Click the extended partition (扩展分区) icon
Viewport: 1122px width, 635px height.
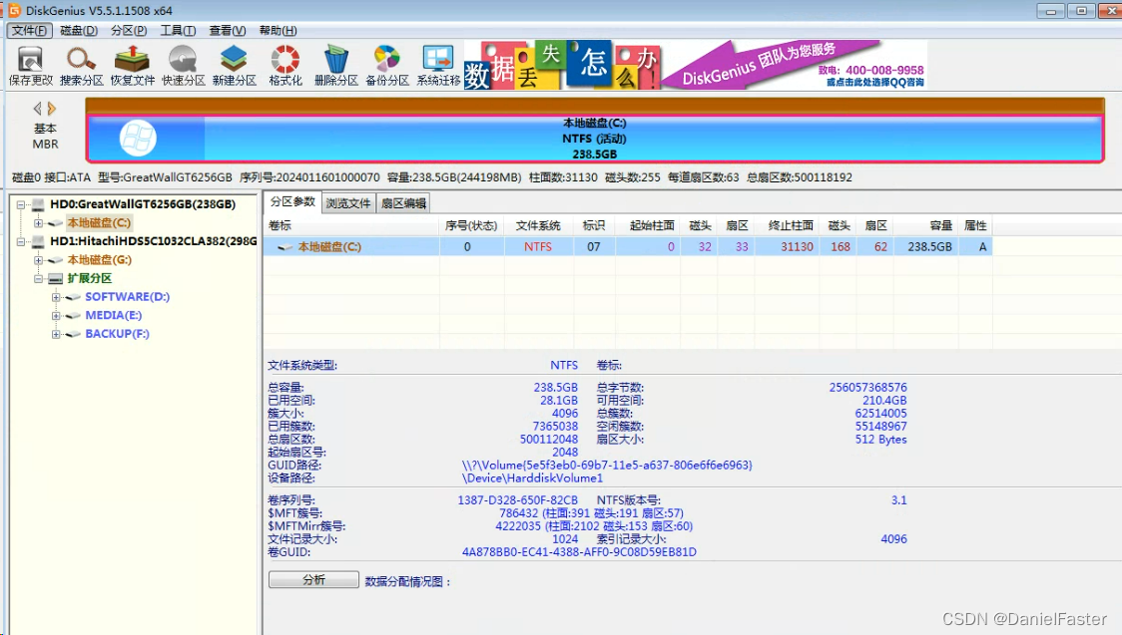(x=56, y=278)
